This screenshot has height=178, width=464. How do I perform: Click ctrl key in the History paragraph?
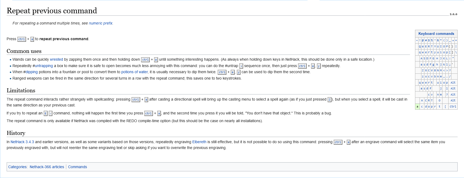point(338,142)
